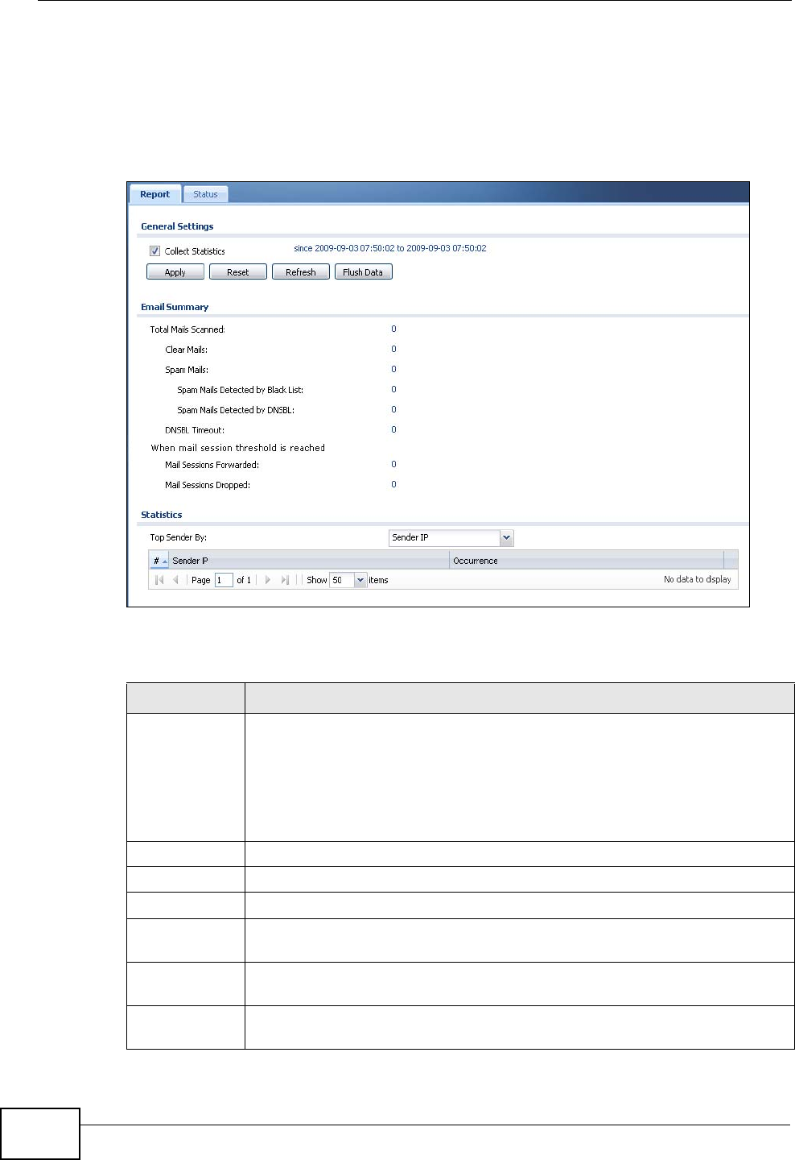Click Spam Mails Detected by DNSBL value
Image resolution: width=795 pixels, height=1160 pixels.
tap(393, 409)
